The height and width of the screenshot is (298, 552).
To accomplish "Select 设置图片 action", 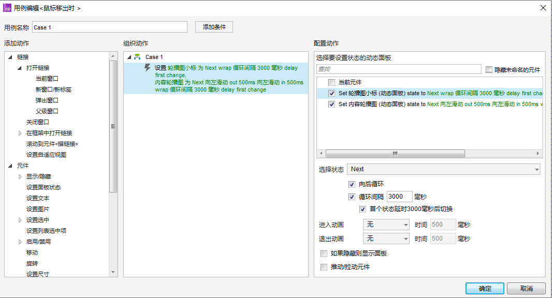I will pos(38,209).
